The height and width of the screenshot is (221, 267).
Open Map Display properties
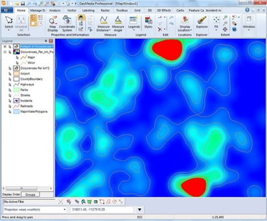tap(53, 24)
